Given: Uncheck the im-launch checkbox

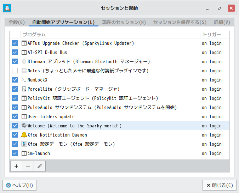Looking at the screenshot, I should click(x=15, y=153).
